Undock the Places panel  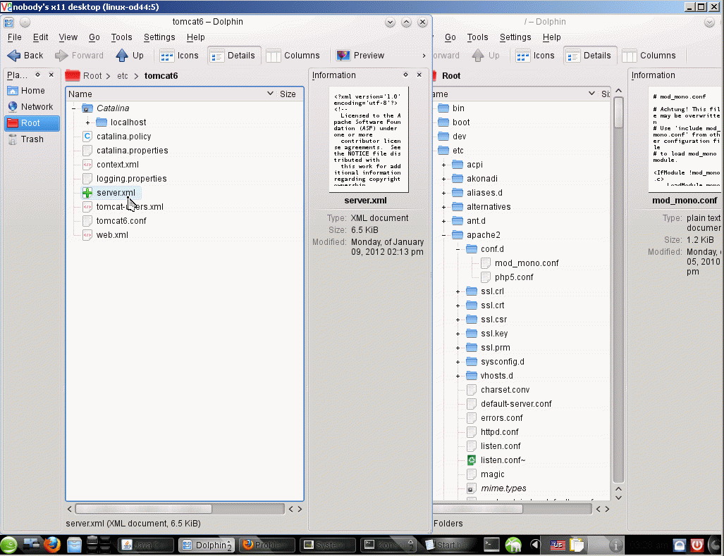pyautogui.click(x=38, y=75)
